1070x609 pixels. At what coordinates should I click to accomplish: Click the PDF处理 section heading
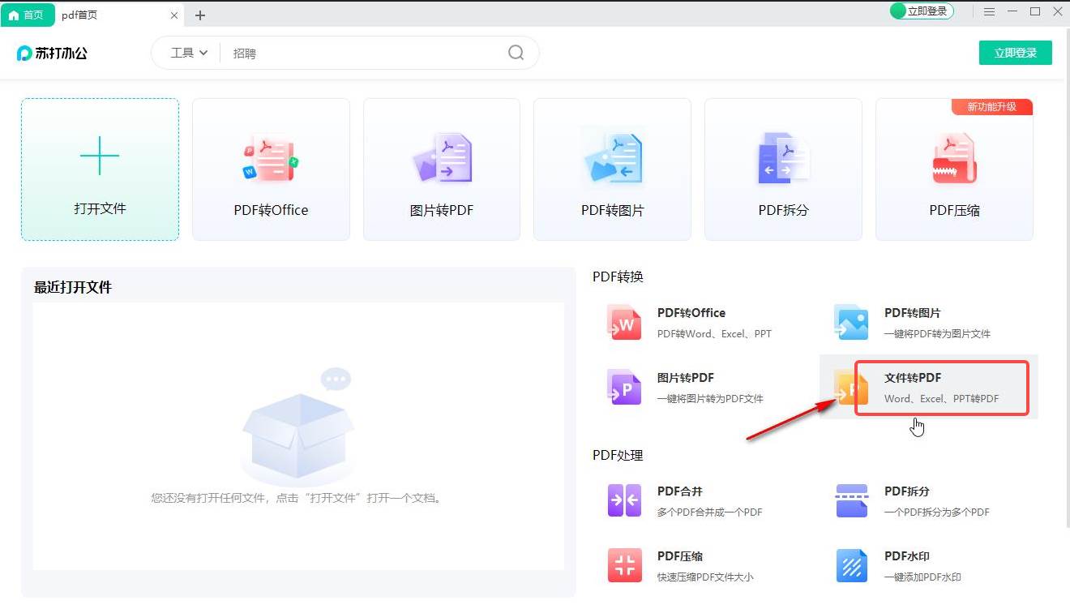coord(618,455)
